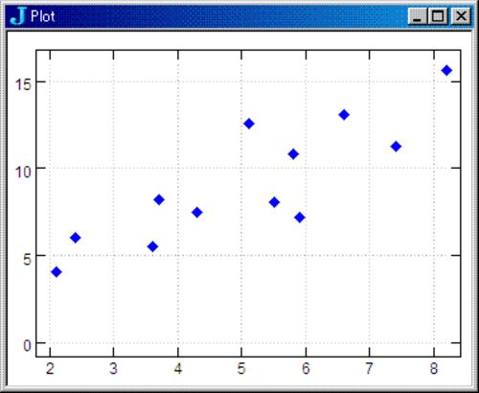Viewport: 479px width, 393px height.
Task: Click the diamond marker just above 5 on x-axis
Action: tap(249, 124)
